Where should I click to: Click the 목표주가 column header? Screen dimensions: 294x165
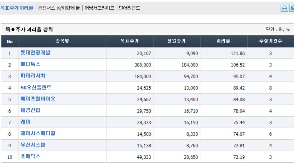click(130, 41)
